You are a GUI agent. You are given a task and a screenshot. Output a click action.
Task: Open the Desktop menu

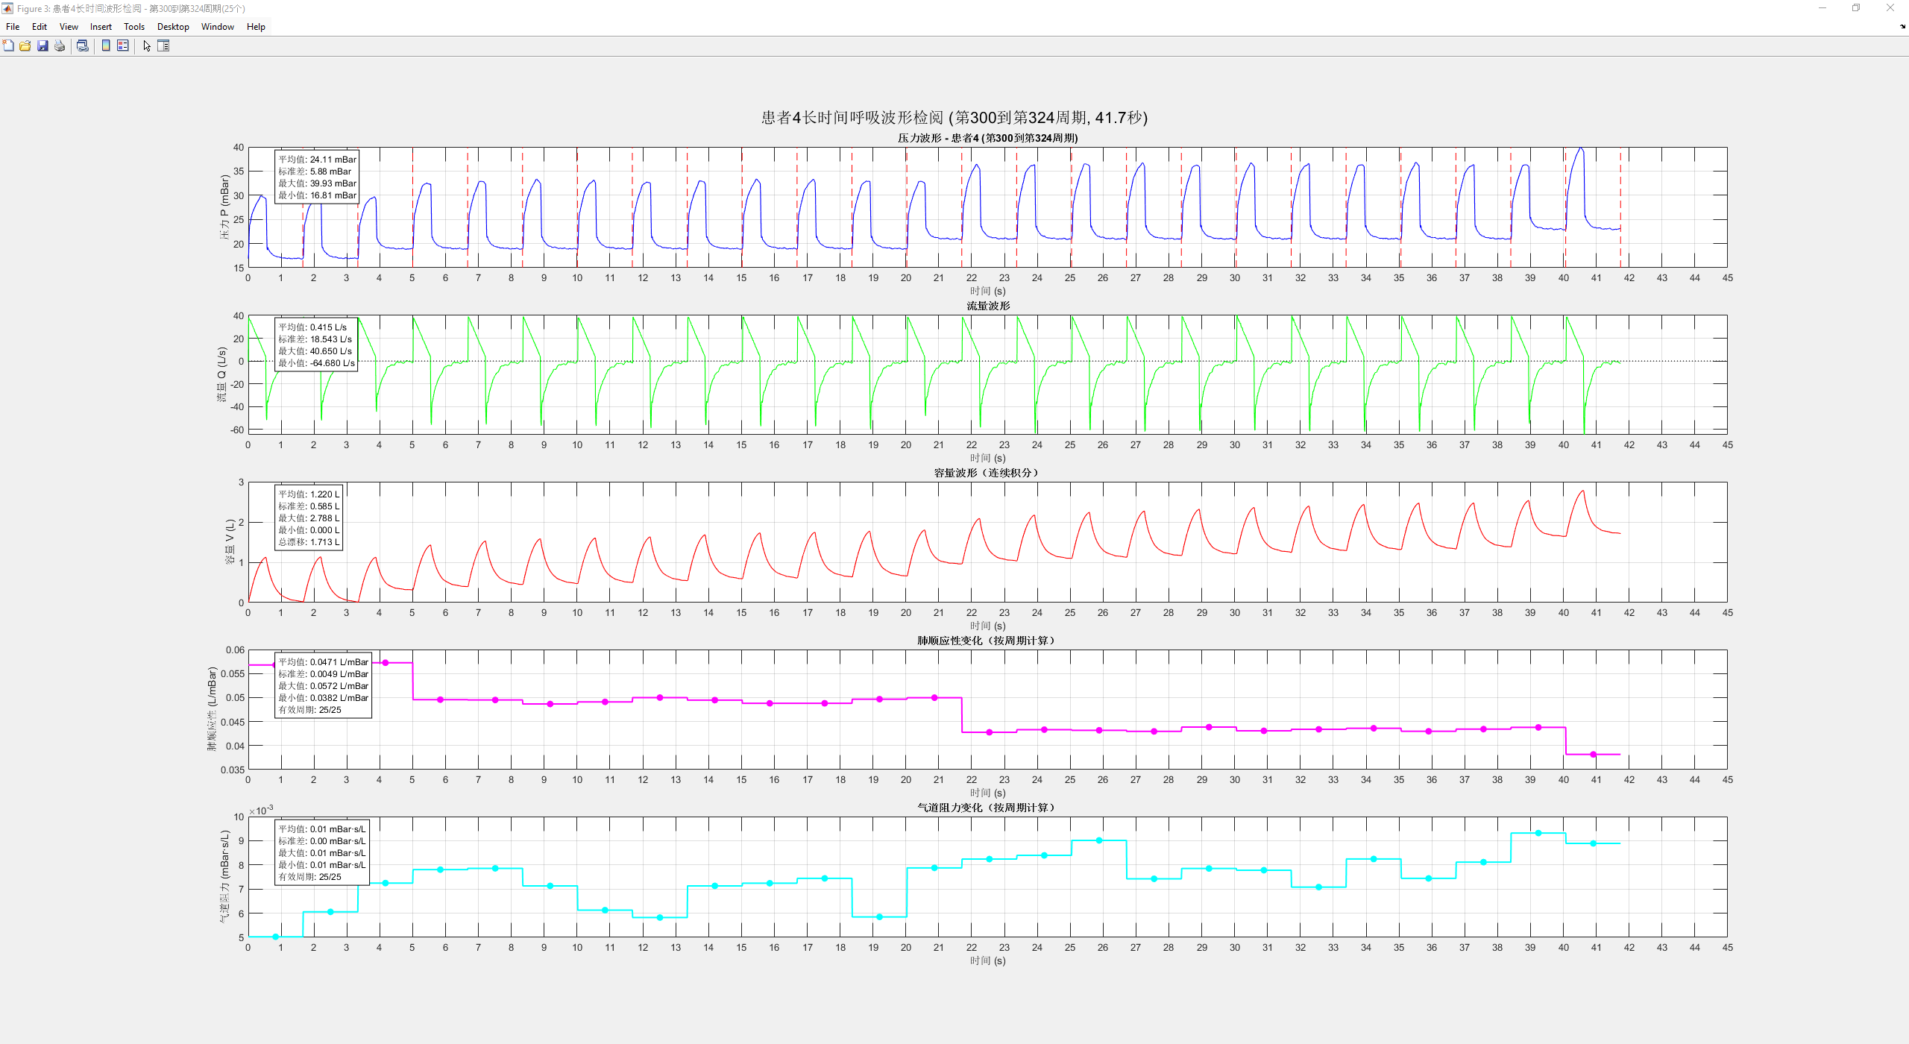coord(173,27)
